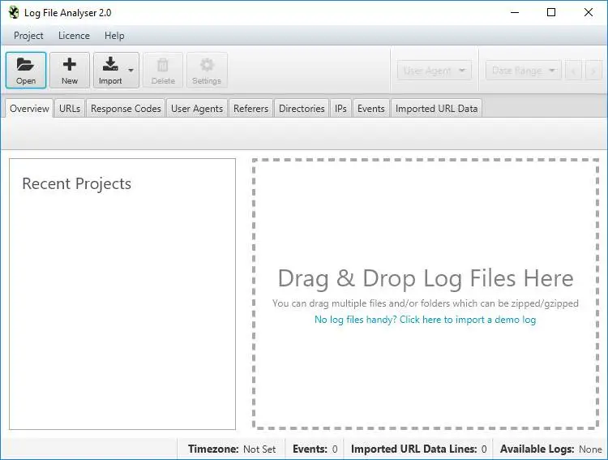
Task: Click the Delete trash icon
Action: pyautogui.click(x=163, y=65)
